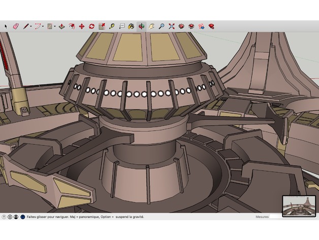Open the Extension Warehouse icon
319x240 pixels.
coord(191,26)
